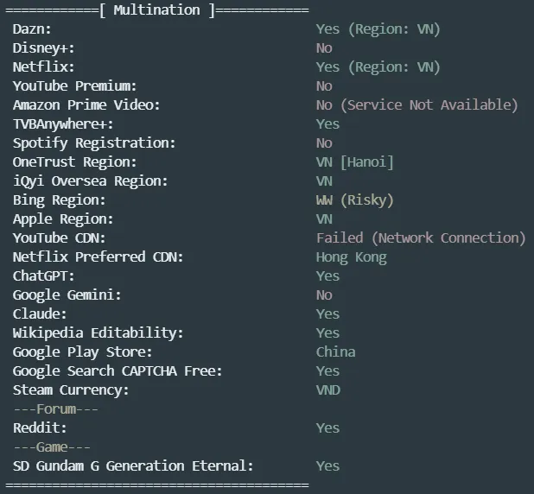Screen dimensions: 534x494
Task: Click the 'Yes' value beside Wikipedia Editability
Action: tap(327, 333)
